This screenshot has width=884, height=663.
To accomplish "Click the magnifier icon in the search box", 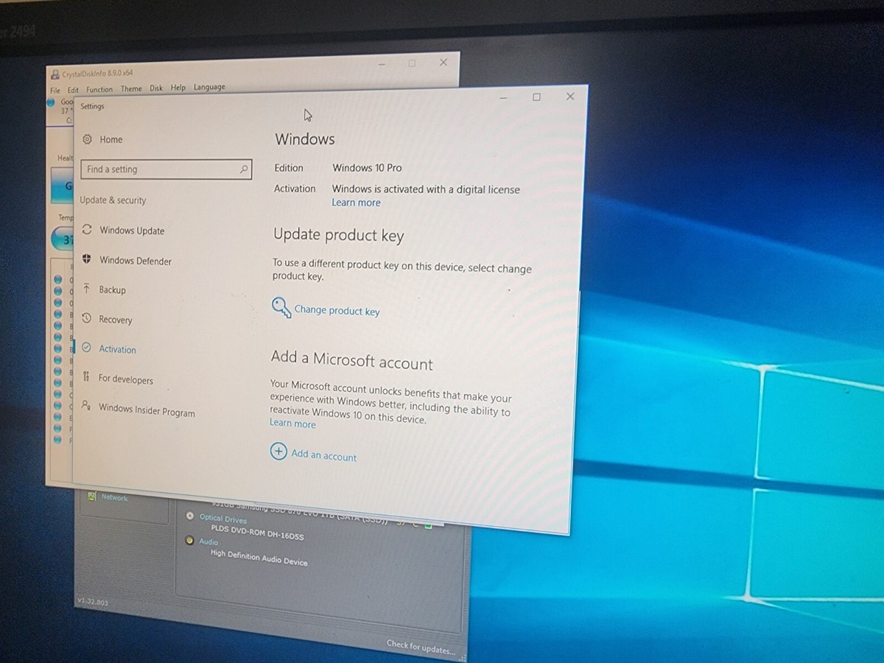I will 244,169.
